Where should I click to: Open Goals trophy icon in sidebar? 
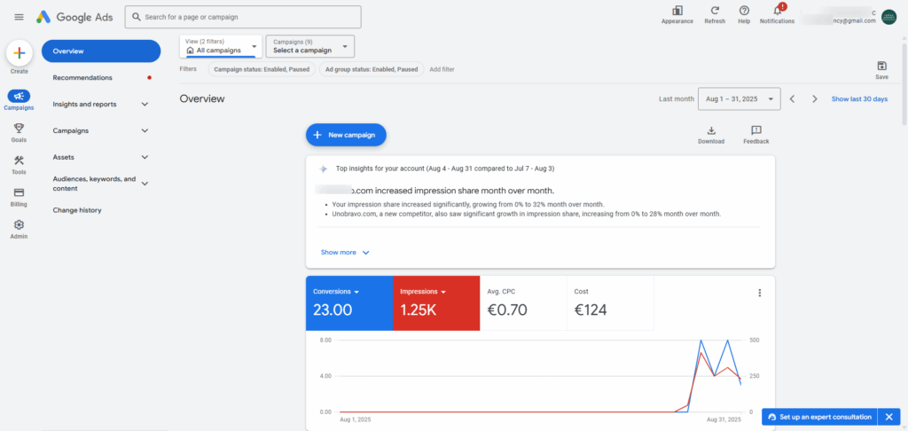pyautogui.click(x=19, y=128)
